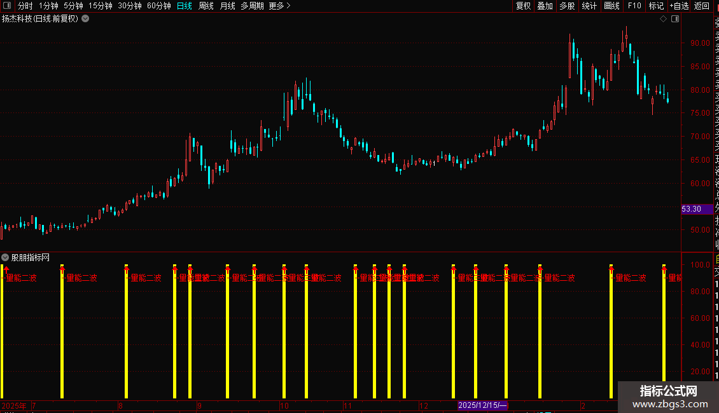This screenshot has height=413, width=719.
Task: Click the 返回 back button
Action: coord(702,6)
